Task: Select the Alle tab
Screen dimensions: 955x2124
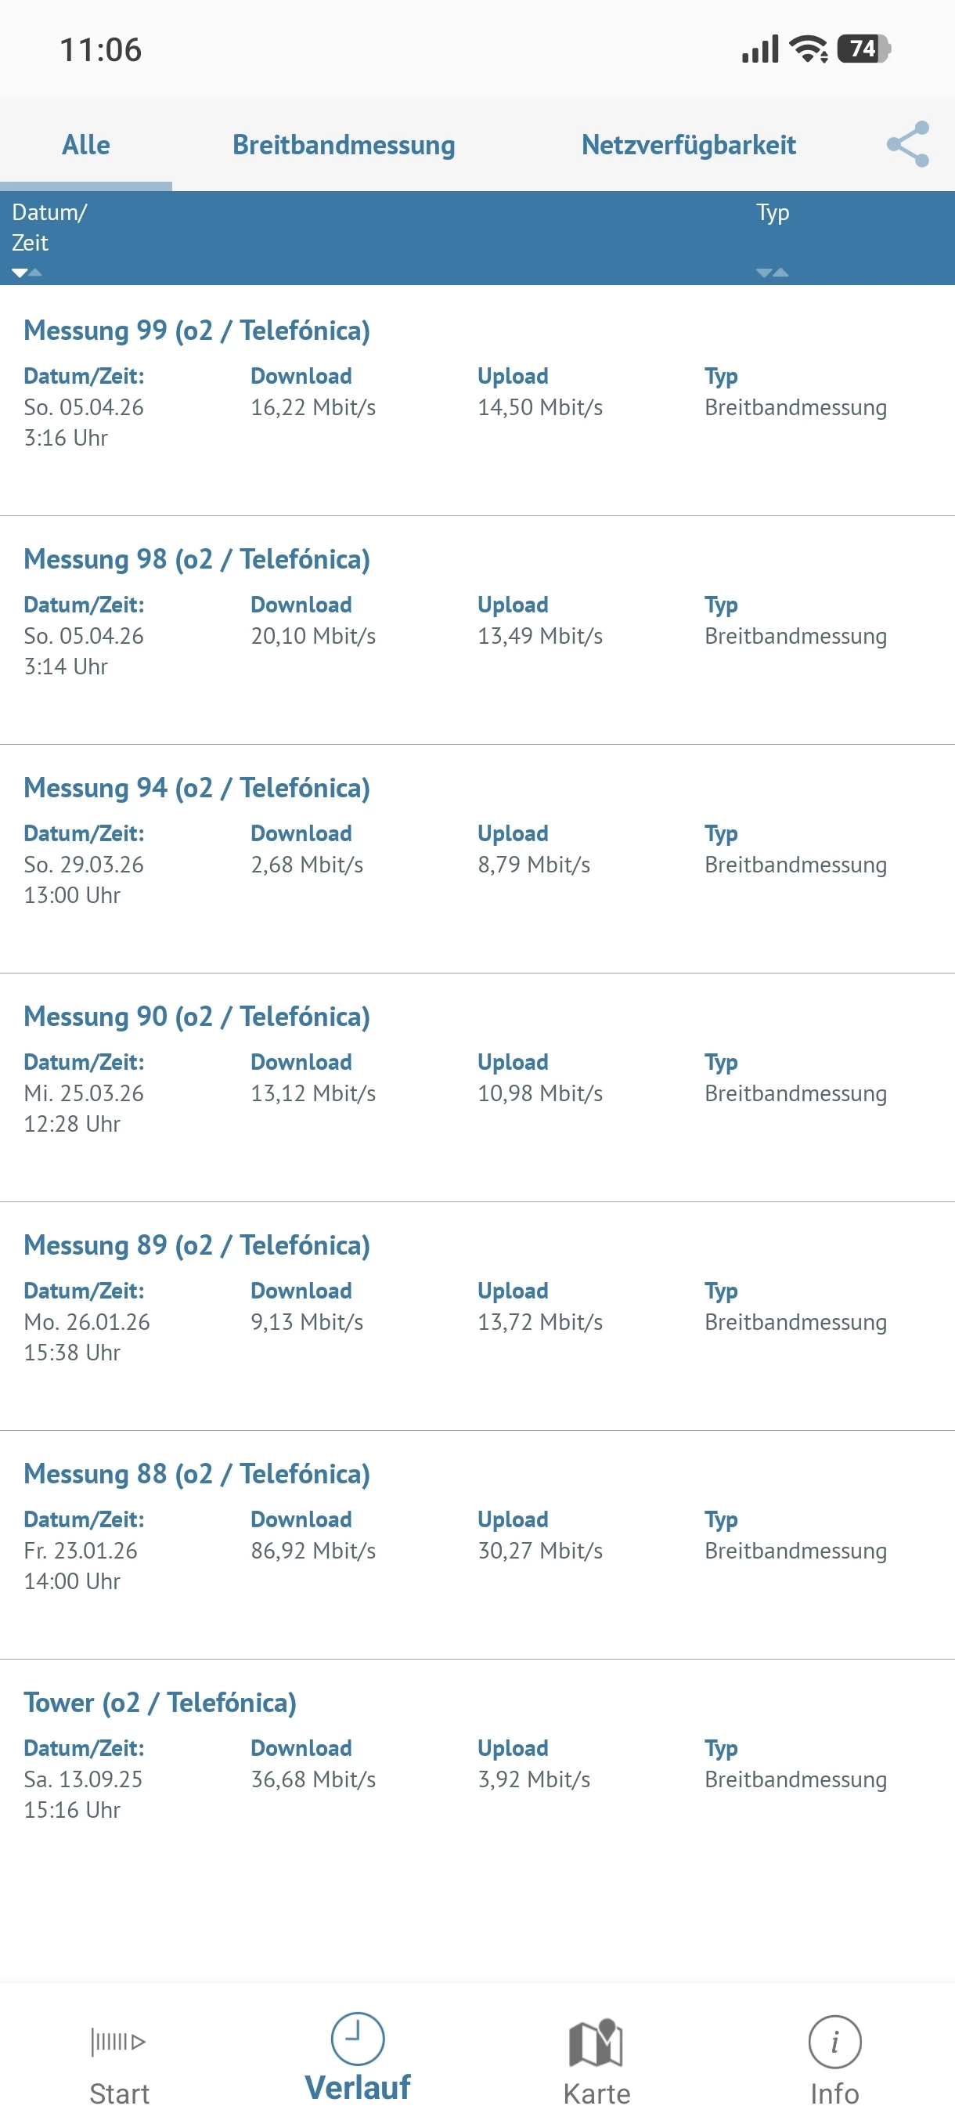Action: tap(85, 145)
